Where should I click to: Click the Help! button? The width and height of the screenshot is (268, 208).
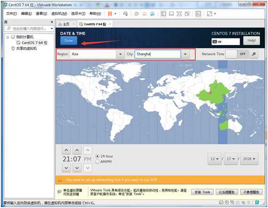(251, 41)
